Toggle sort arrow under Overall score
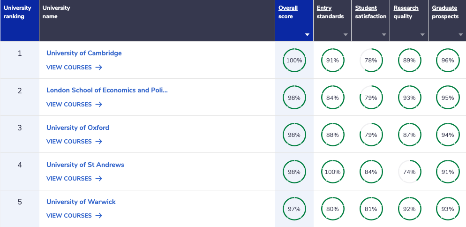Screen dimensions: 466x227 [x=307, y=35]
